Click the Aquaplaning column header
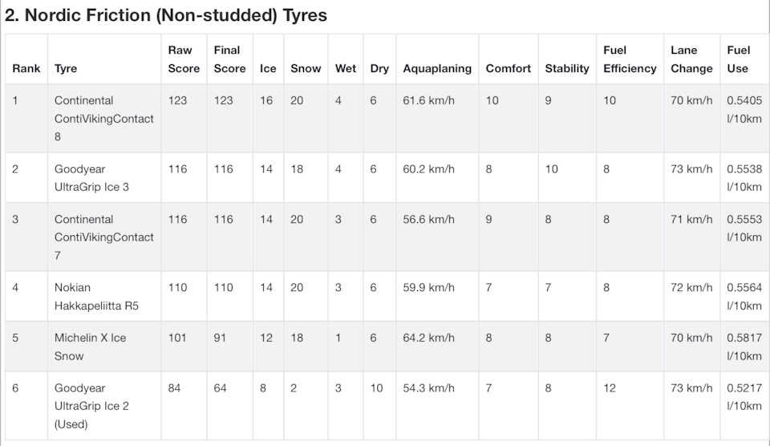 click(x=437, y=68)
